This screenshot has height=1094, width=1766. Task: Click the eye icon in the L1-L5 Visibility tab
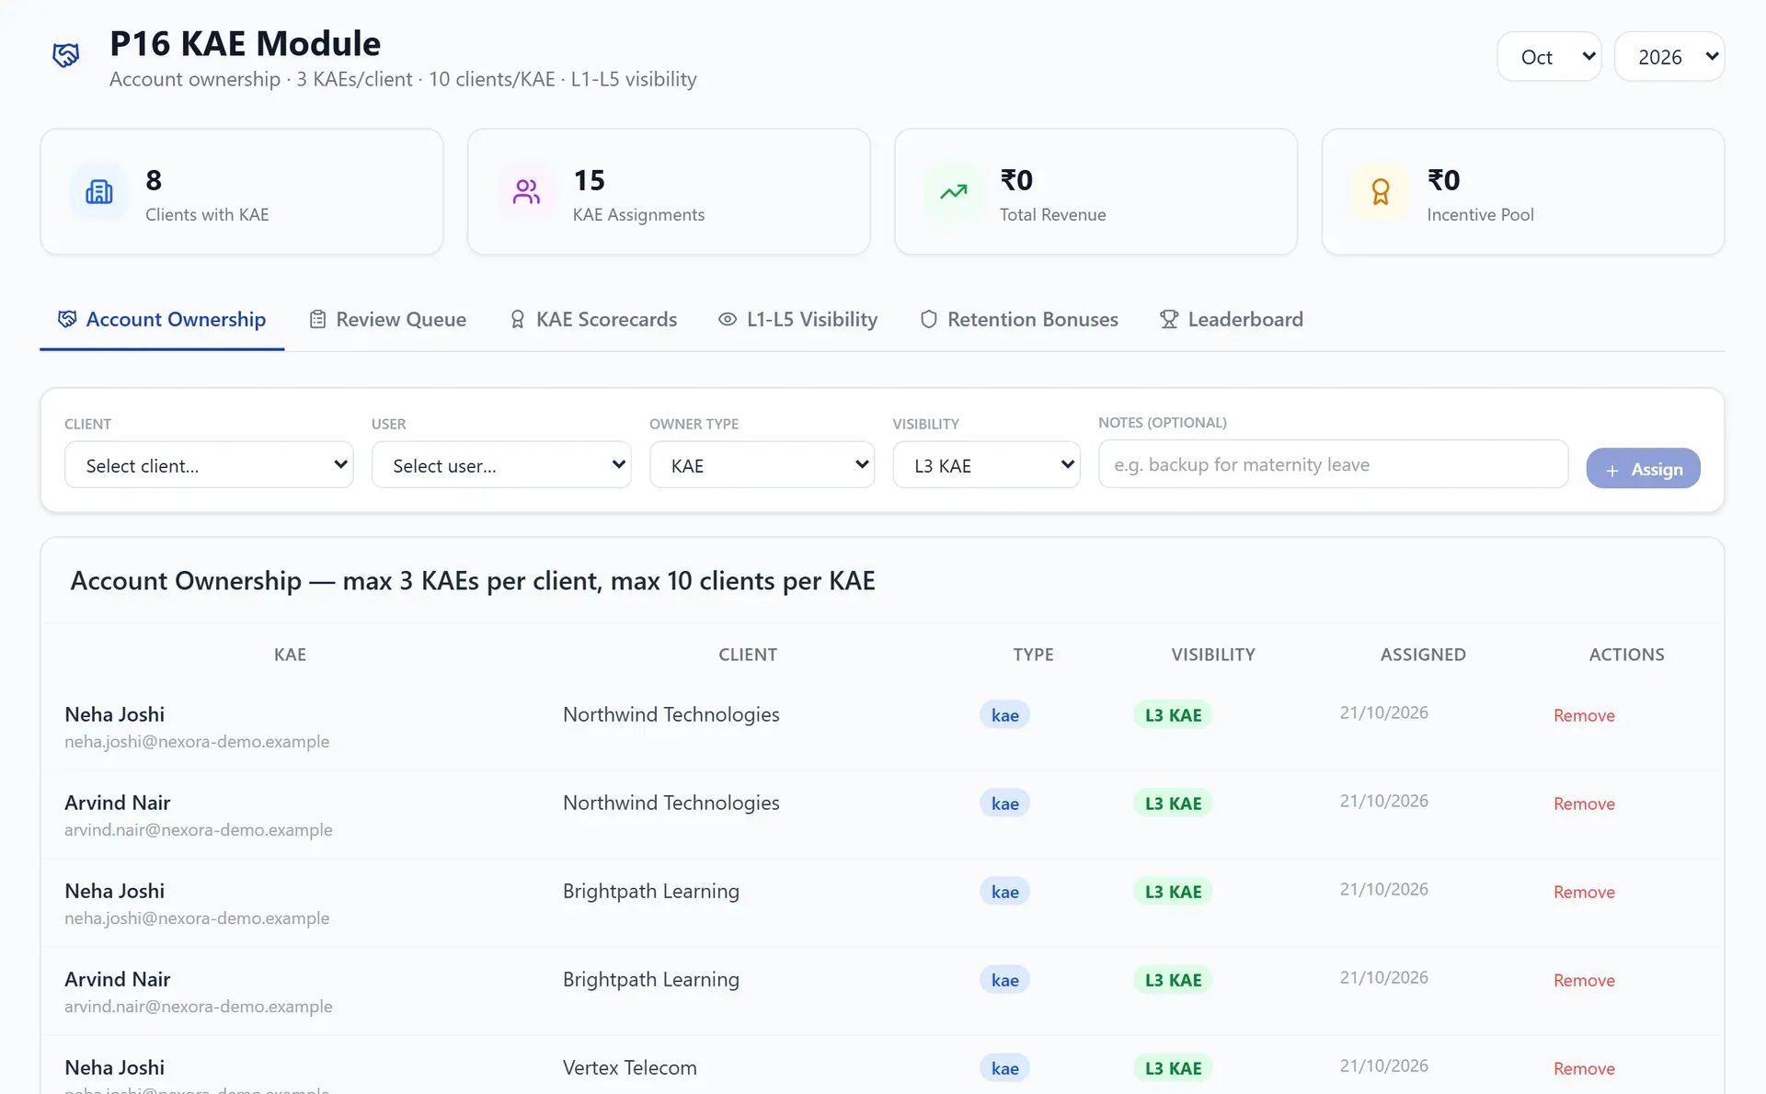[x=728, y=319]
